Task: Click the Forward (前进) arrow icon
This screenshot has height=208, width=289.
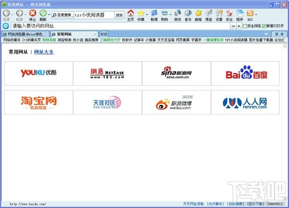Action: point(19,13)
